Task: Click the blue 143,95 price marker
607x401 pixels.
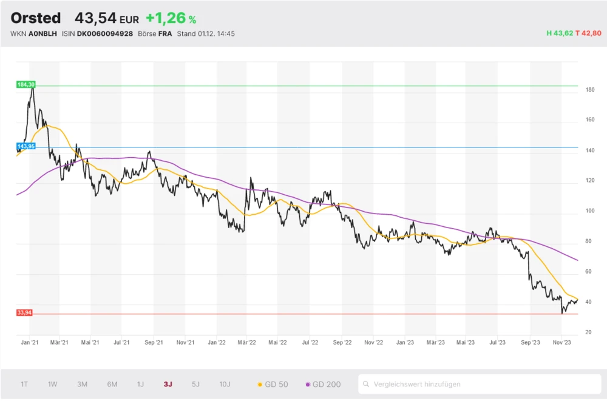Action: (26, 146)
